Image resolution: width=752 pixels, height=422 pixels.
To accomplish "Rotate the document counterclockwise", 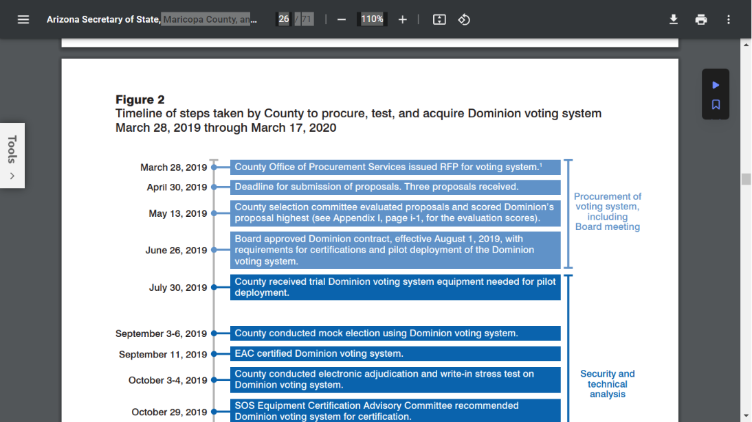I will coord(464,20).
